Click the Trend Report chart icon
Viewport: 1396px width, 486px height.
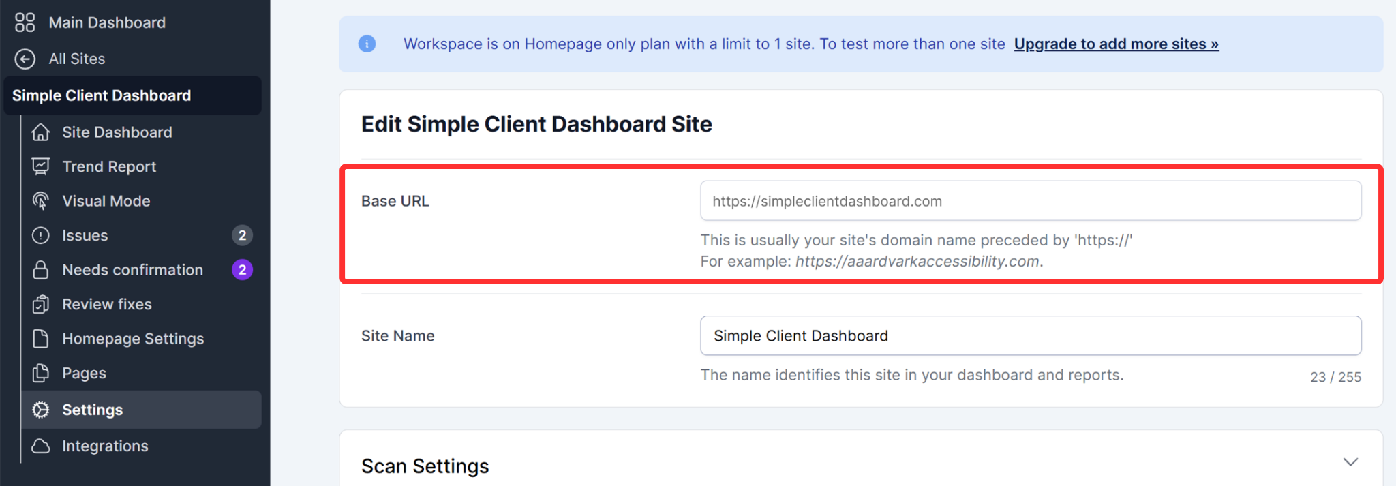[x=41, y=166]
